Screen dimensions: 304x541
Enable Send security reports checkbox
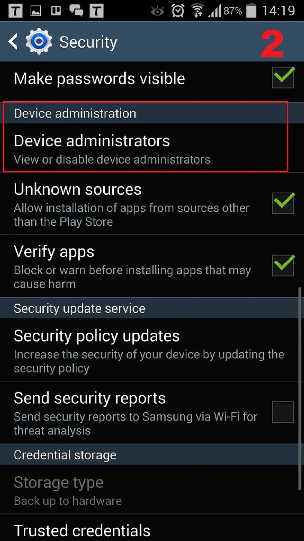[283, 412]
